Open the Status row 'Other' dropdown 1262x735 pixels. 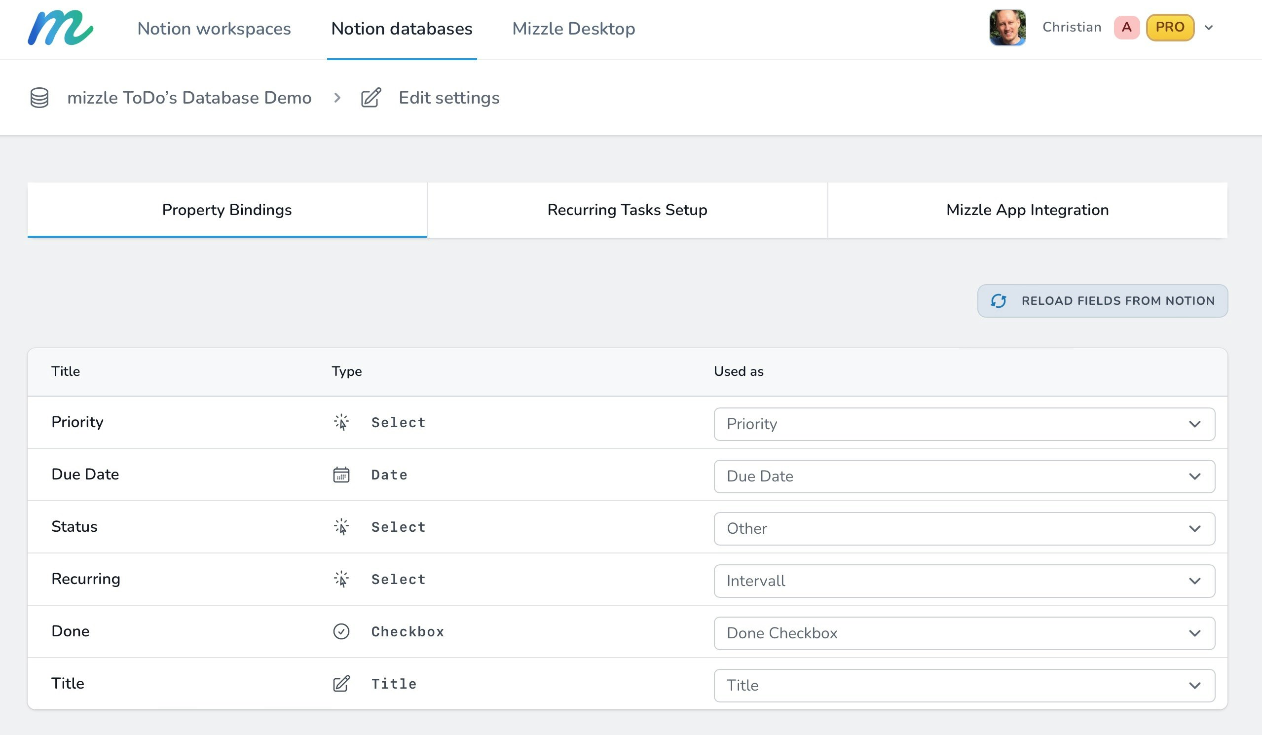coord(964,529)
